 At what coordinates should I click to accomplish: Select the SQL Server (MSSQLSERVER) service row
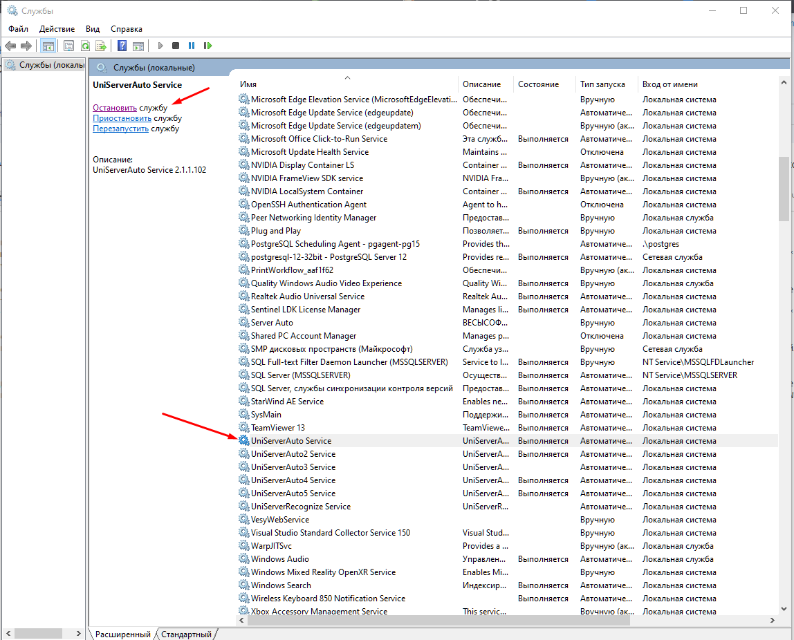[300, 375]
